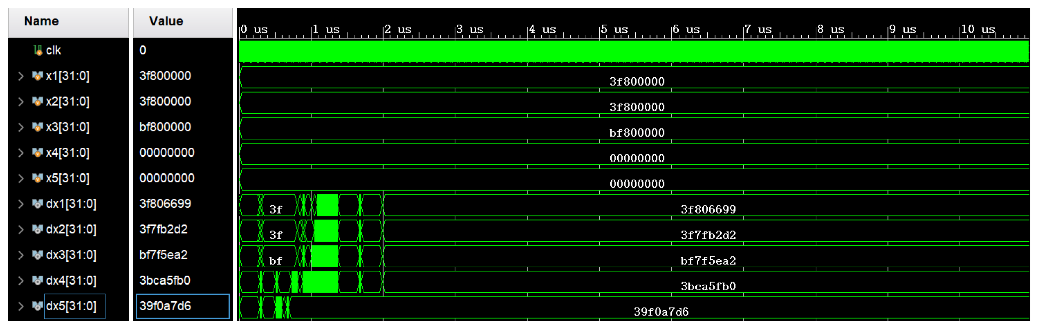The width and height of the screenshot is (1039, 328).
Task: Expand the x4[31:0] bus
Action: tap(21, 153)
